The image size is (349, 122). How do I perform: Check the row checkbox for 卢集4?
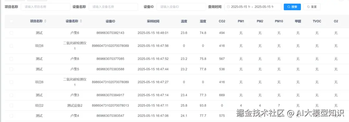coord(11,116)
